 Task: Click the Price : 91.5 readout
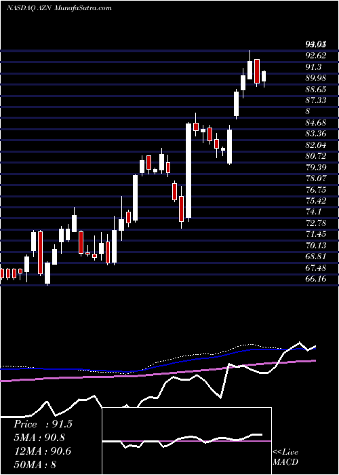(x=43, y=424)
